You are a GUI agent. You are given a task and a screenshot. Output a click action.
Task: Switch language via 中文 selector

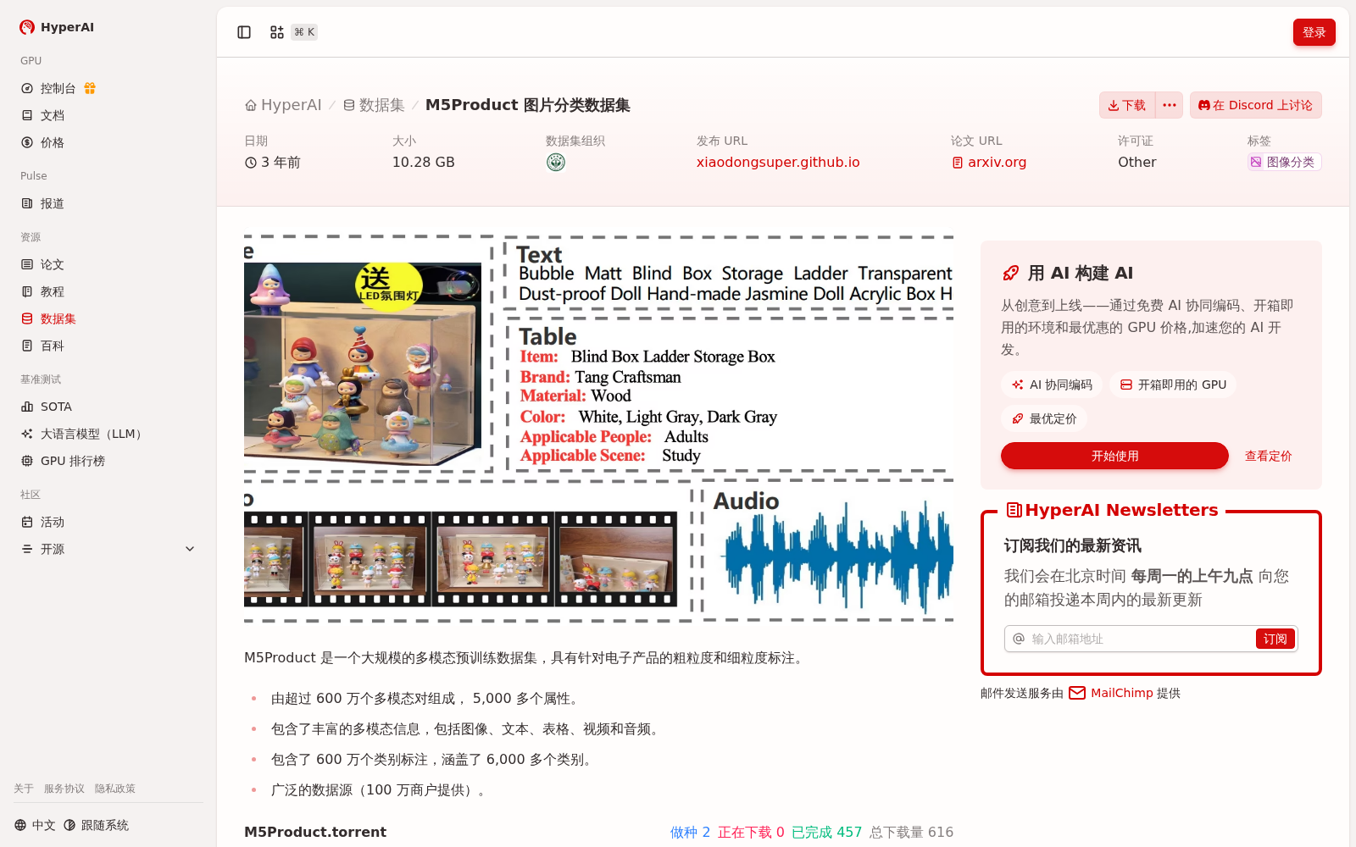click(35, 825)
